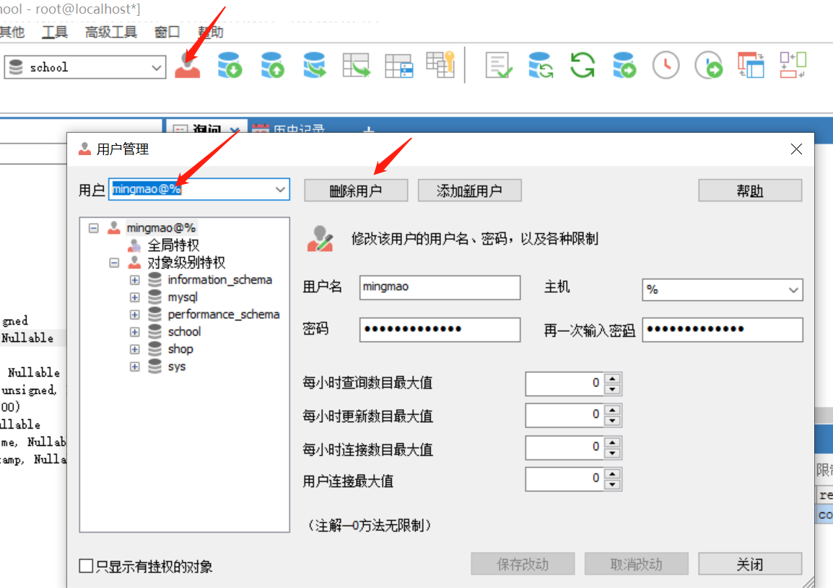Open the 工具 menu
This screenshot has height=588, width=833.
(55, 32)
